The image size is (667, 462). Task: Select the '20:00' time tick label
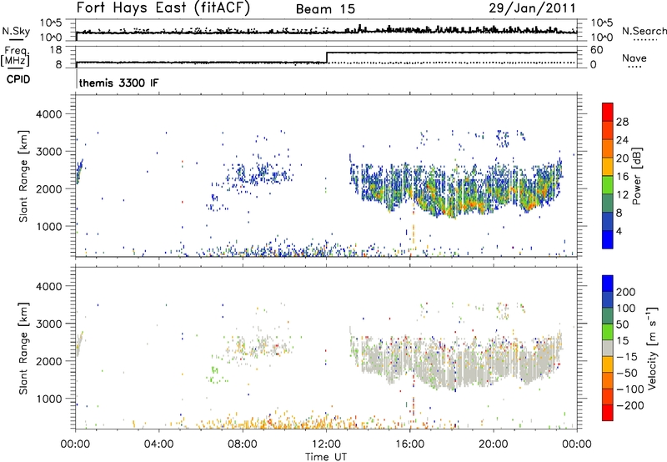click(494, 444)
